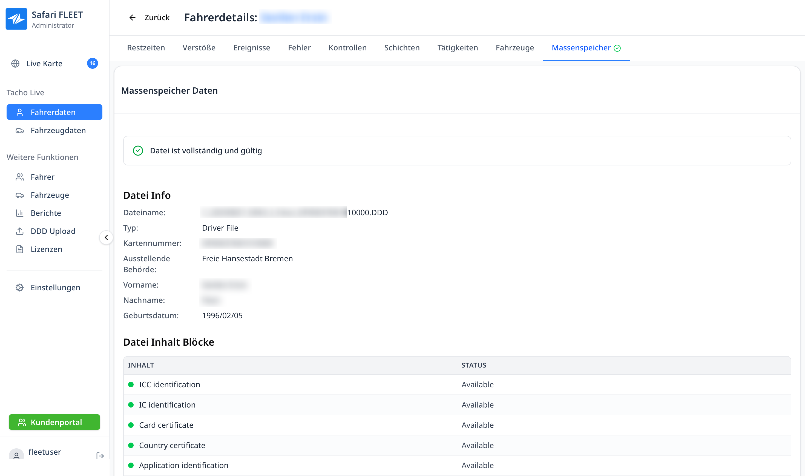
Task: Click the ICC identification table row
Action: click(x=169, y=385)
